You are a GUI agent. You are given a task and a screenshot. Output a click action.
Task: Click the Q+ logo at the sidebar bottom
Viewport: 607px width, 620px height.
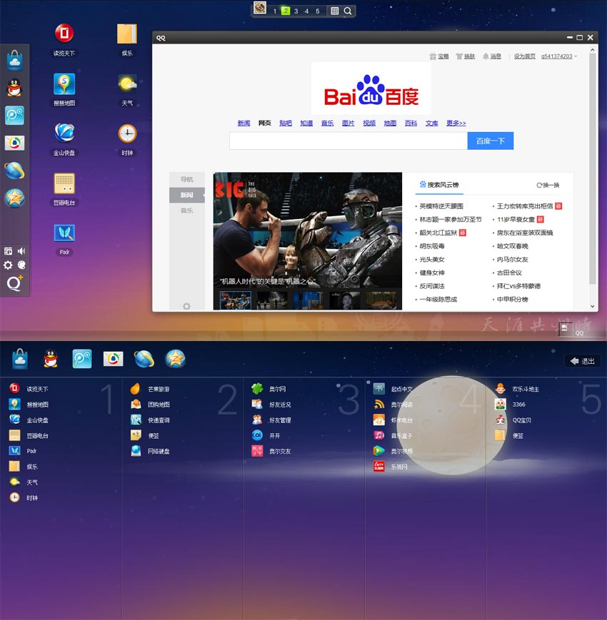[x=15, y=283]
